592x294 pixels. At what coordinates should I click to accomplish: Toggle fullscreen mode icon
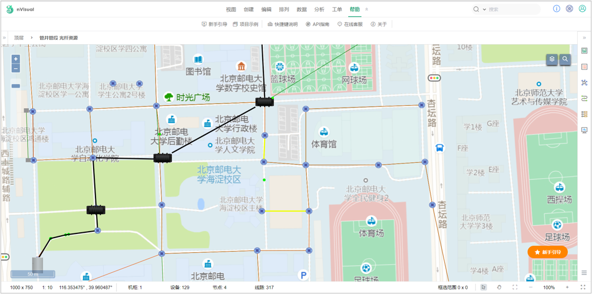[583, 287]
